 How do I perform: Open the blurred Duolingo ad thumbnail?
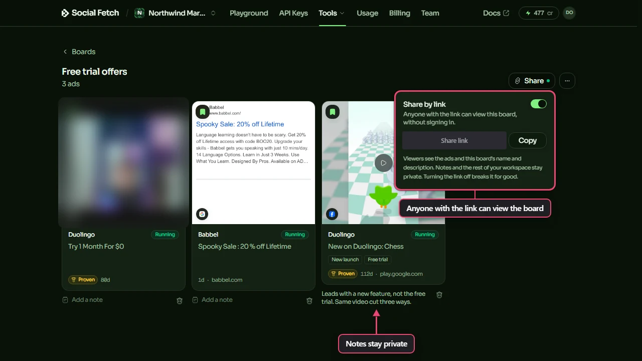pyautogui.click(x=123, y=162)
